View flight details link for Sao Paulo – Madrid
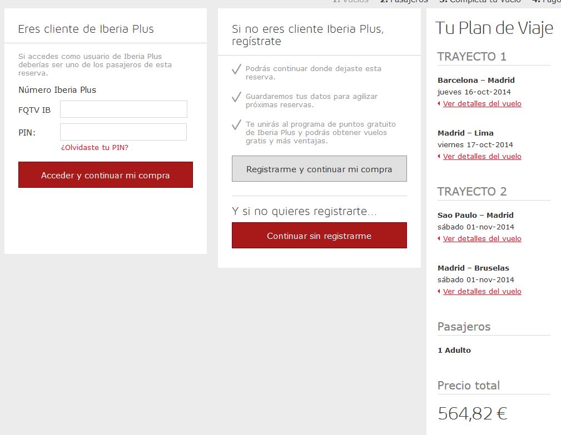Screen dimensions: 561x435 [482, 239]
